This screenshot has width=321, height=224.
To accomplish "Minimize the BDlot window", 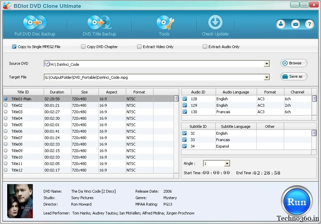I will click(x=295, y=5).
